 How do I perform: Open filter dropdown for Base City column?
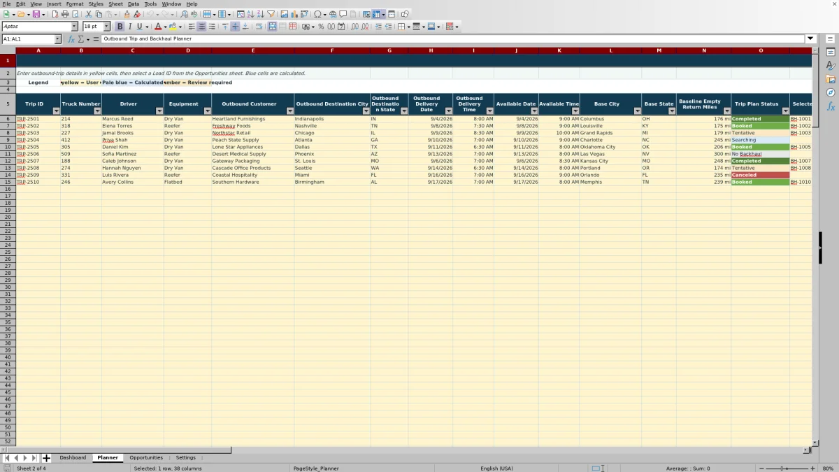point(638,111)
